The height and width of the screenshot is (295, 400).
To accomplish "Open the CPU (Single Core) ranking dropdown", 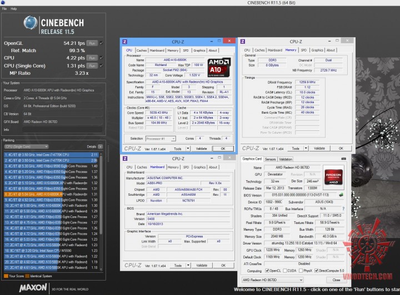I will [26, 146].
